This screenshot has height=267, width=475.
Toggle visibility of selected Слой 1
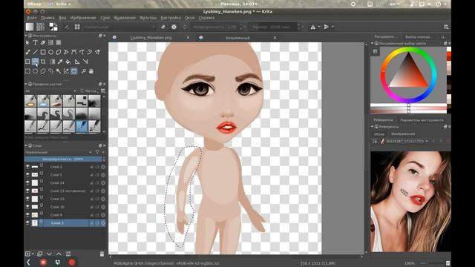coord(27,222)
